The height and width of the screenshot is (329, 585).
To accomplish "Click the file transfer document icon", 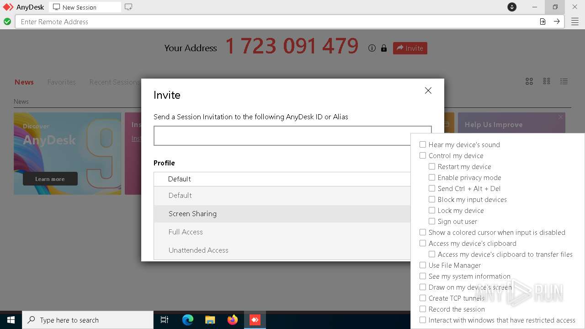I will pyautogui.click(x=542, y=21).
